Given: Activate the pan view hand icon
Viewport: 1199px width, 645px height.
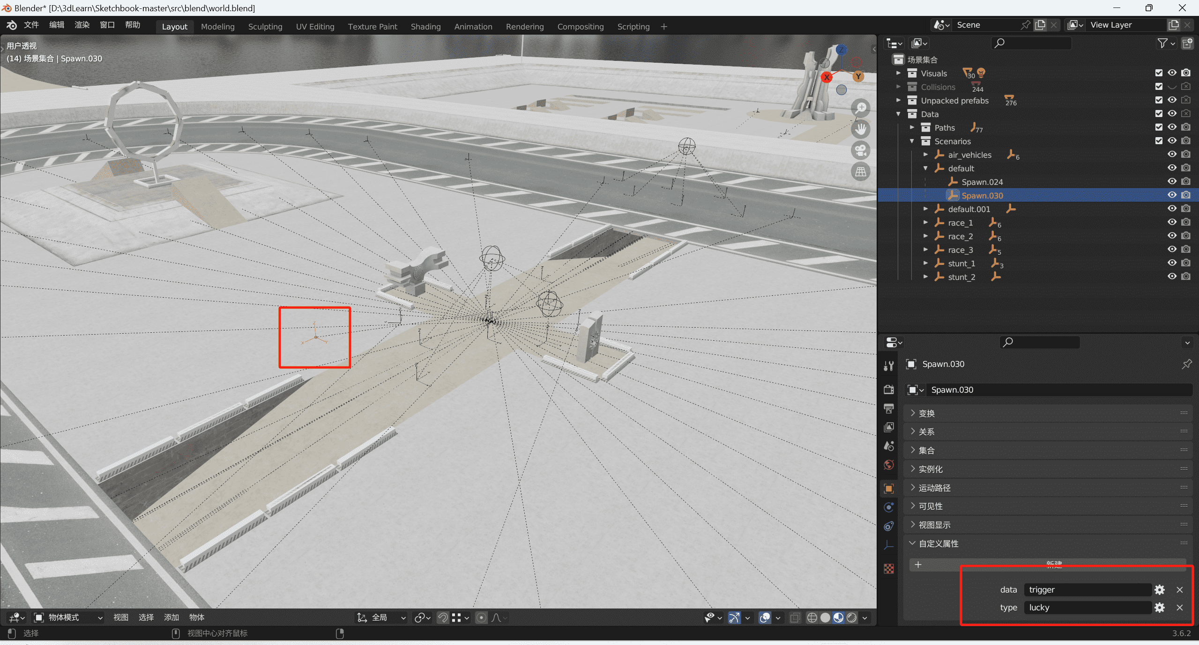Looking at the screenshot, I should pyautogui.click(x=861, y=130).
